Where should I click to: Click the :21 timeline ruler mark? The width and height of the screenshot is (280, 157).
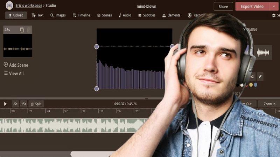[30, 111]
